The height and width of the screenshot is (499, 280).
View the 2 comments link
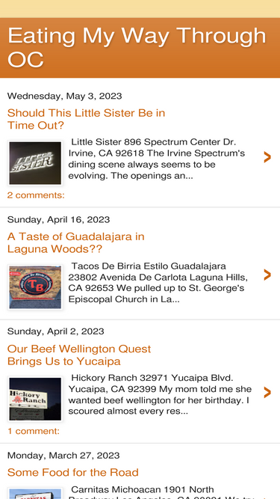36,195
